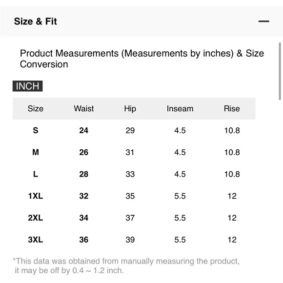
Task: Select the 3XL size row label
Action: [36, 240]
